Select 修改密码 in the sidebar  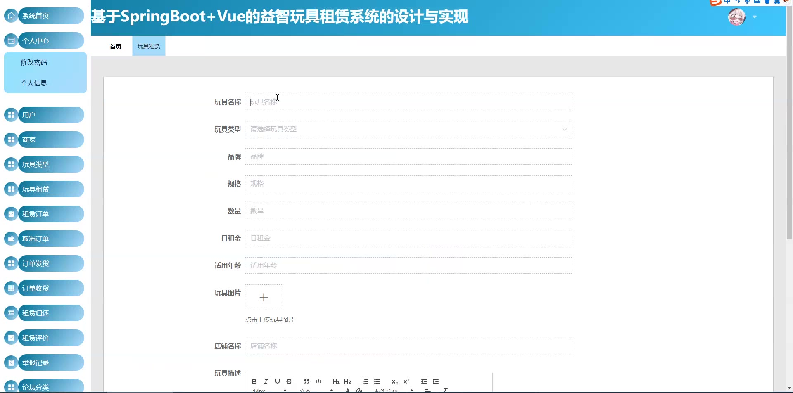point(45,62)
